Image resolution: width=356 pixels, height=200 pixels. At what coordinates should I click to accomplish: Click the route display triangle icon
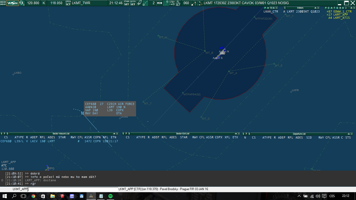tap(194, 3)
